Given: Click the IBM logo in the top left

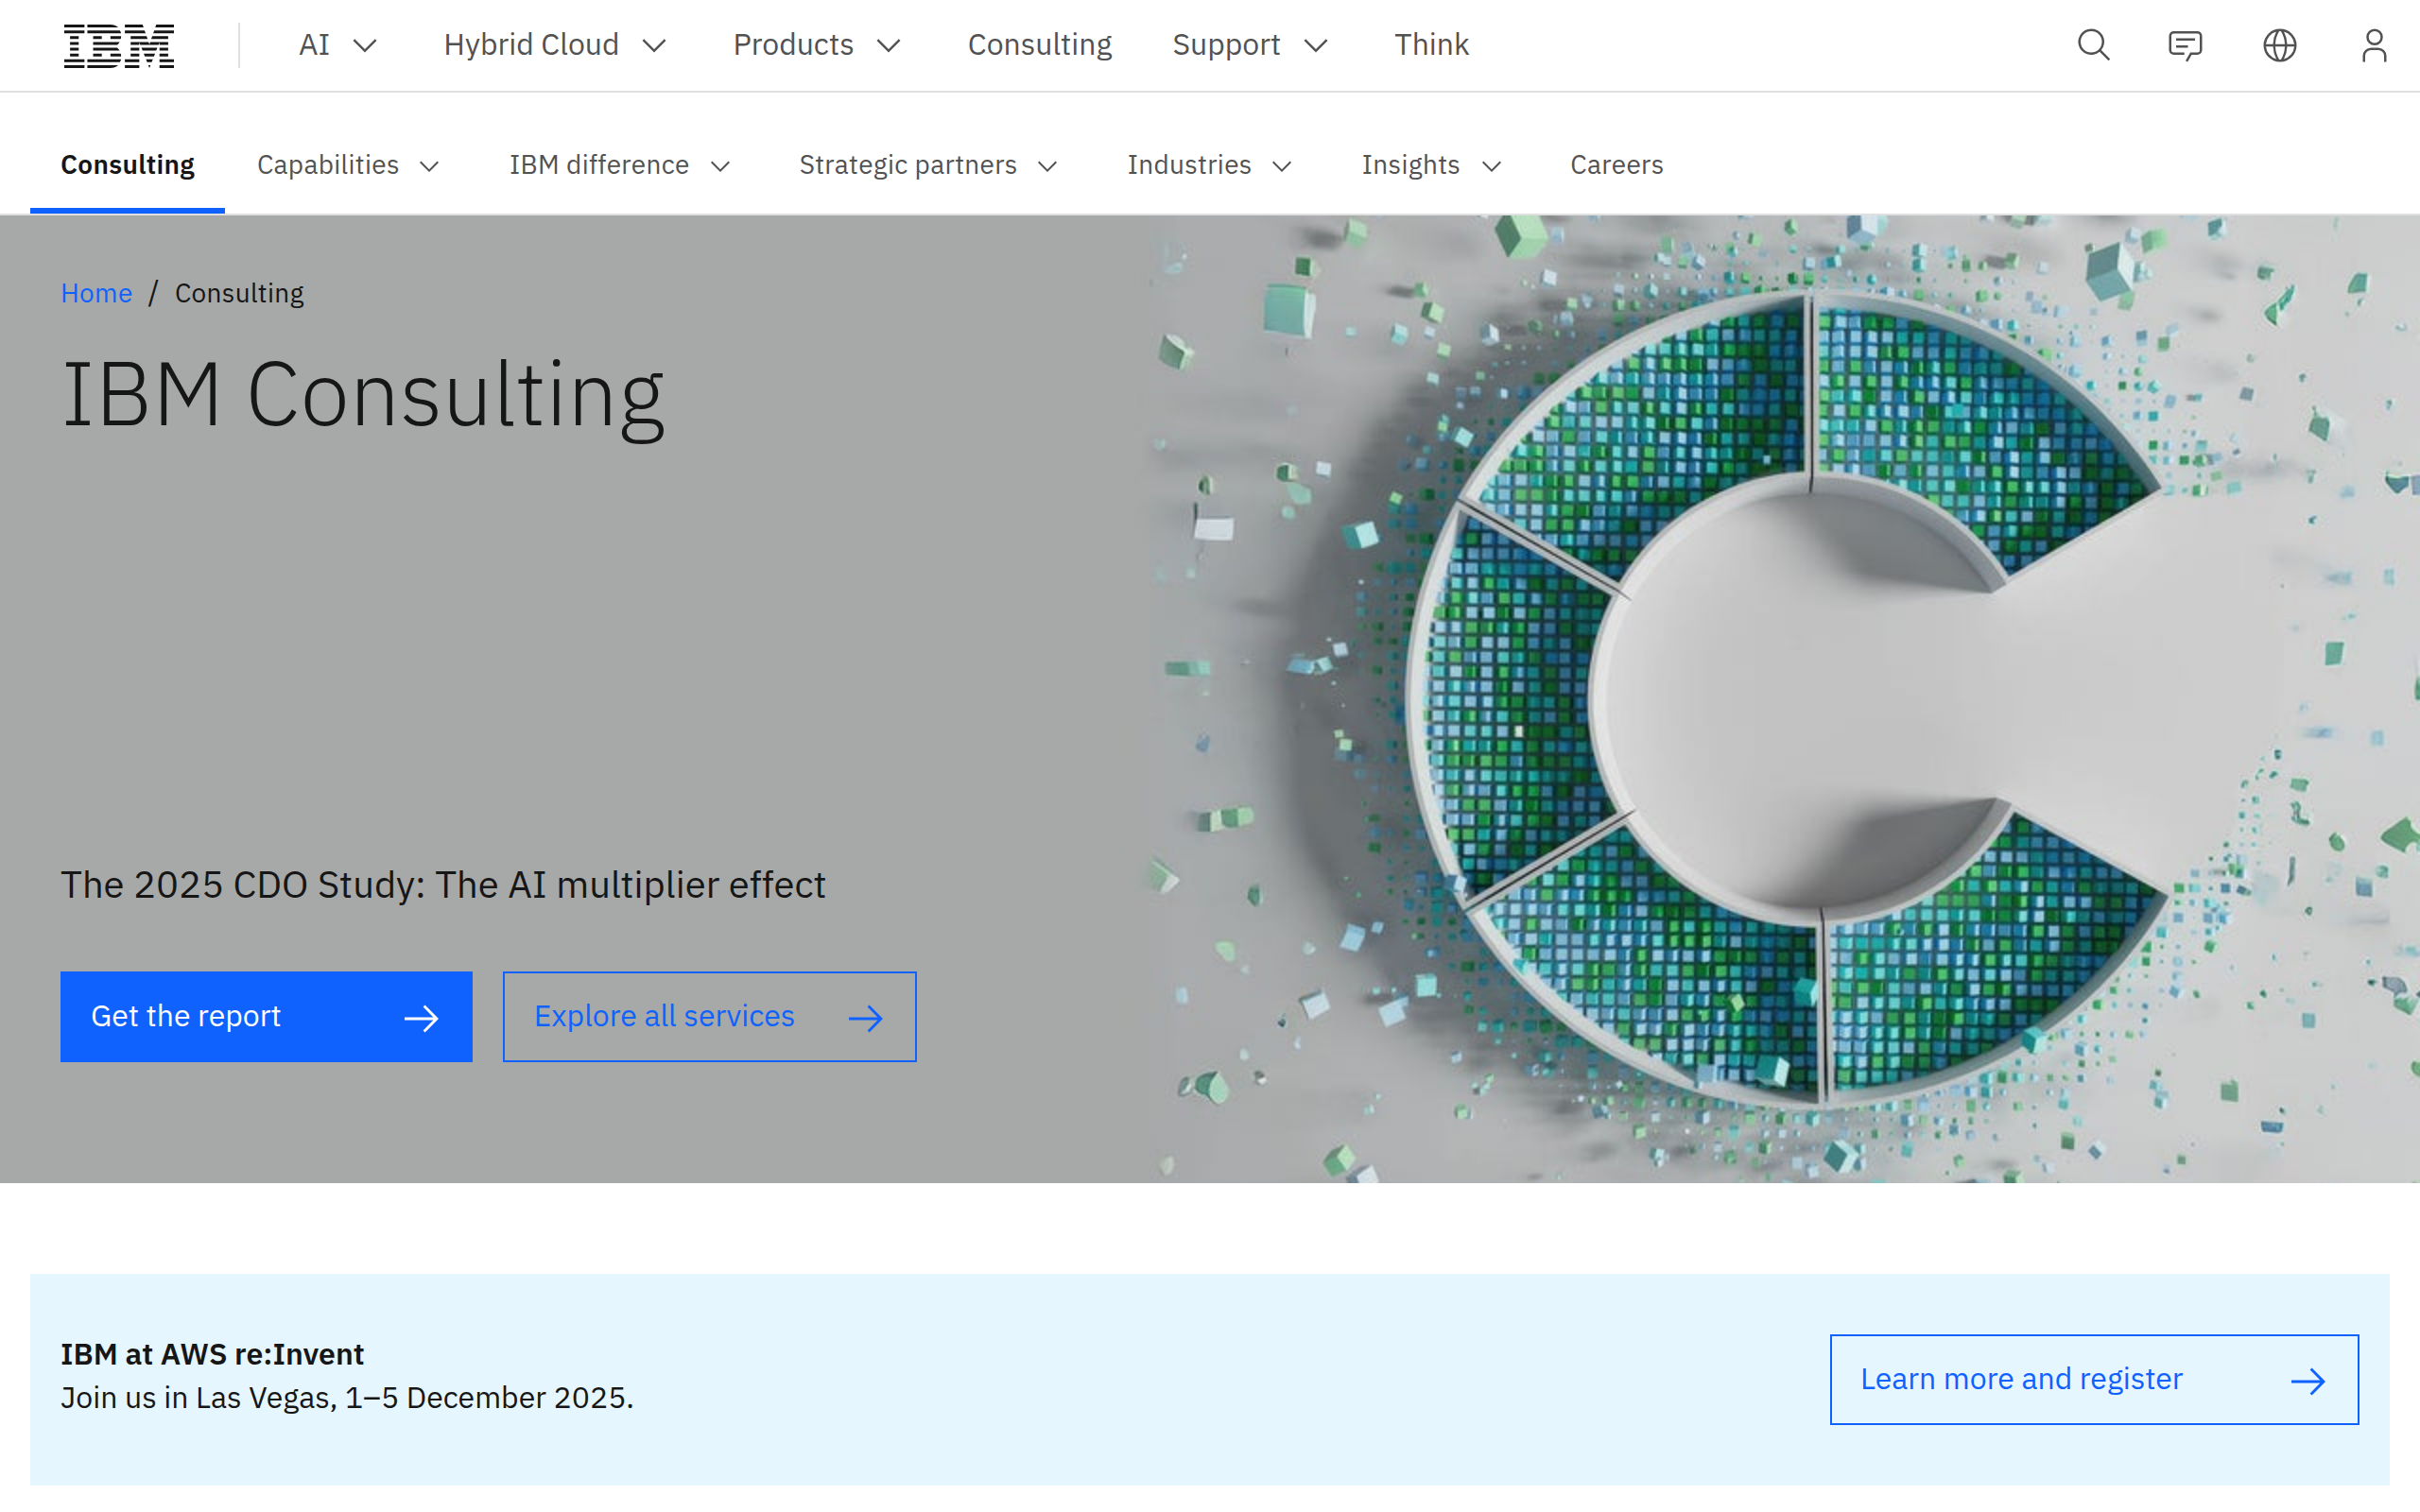Looking at the screenshot, I should (119, 45).
